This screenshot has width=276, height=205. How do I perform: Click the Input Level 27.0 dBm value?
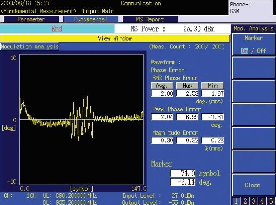(x=182, y=195)
